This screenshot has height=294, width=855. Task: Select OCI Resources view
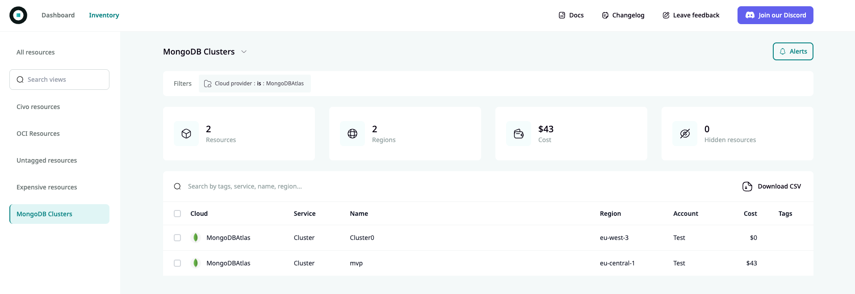59,134
